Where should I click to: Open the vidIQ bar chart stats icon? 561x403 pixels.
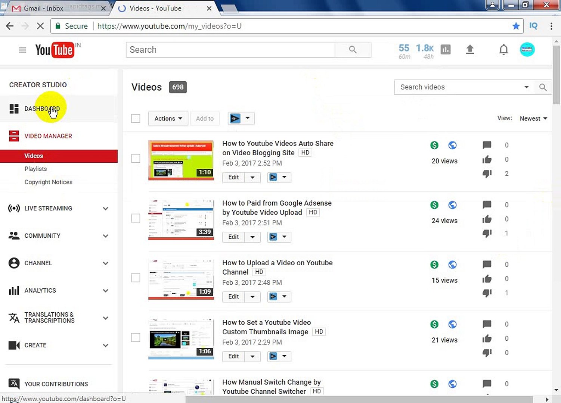click(446, 49)
